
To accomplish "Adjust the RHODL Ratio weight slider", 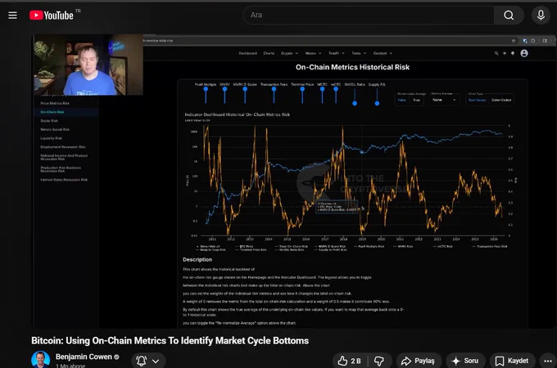I will (355, 103).
